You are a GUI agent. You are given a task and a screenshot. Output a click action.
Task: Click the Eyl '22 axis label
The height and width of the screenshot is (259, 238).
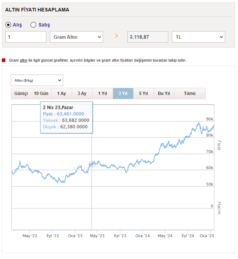(53, 236)
